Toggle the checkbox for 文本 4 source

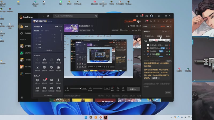[x=36, y=34]
